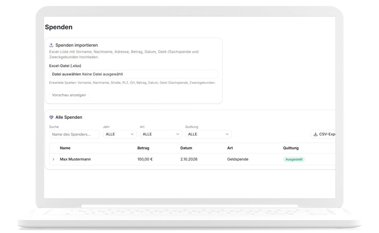Click the Excel-Datei (.xlsx) label
Screen dimensions: 379x233
click(x=65, y=66)
